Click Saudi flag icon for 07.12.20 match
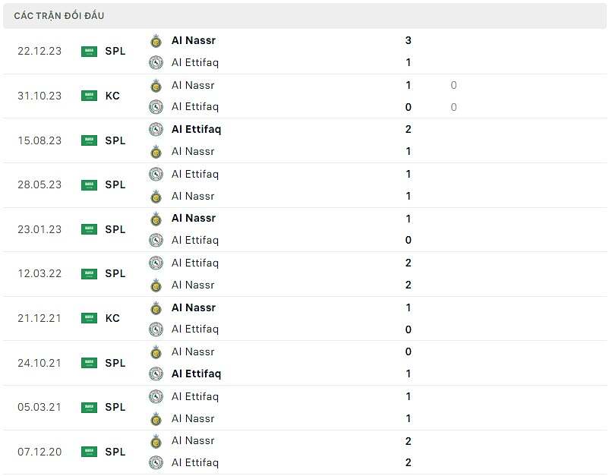 tap(89, 452)
